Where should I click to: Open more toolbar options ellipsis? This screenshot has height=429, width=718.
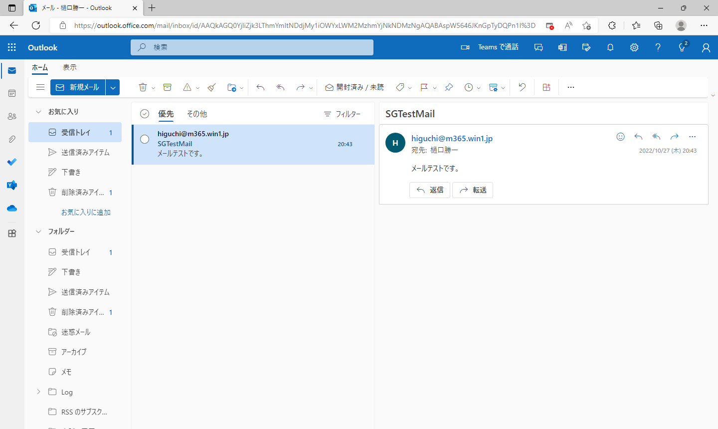pos(571,87)
